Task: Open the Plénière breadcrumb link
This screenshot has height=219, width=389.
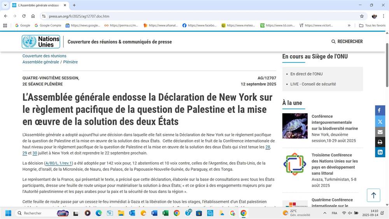Action: [70, 62]
